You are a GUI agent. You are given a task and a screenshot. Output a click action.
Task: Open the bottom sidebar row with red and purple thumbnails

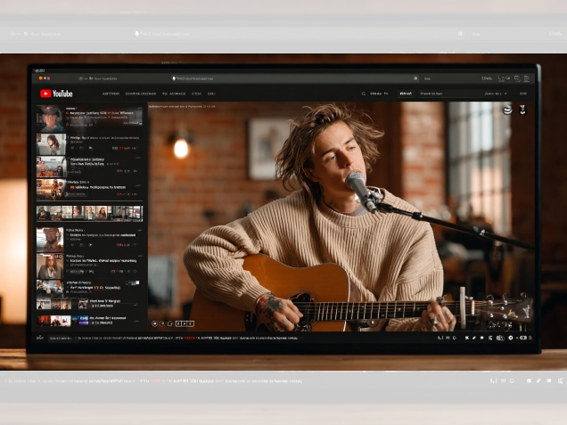coord(89,321)
